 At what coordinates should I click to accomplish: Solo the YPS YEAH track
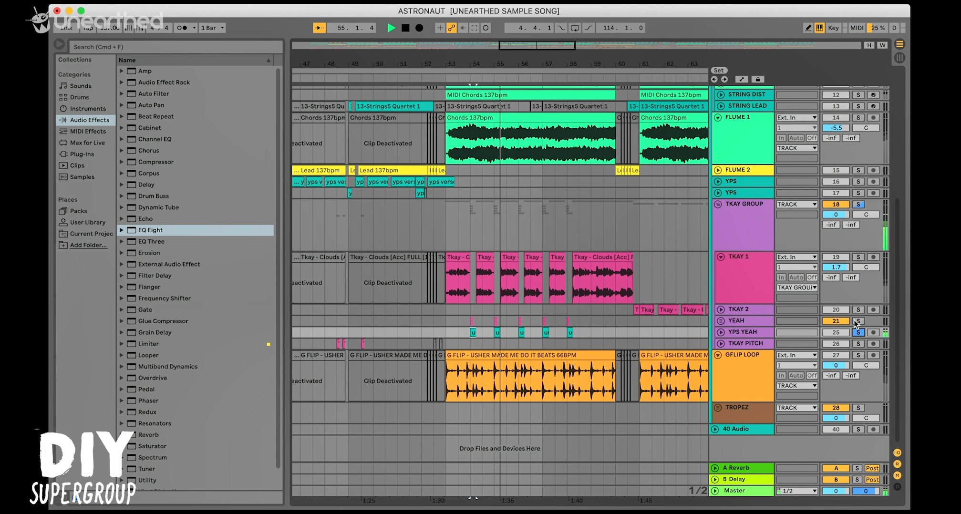click(x=858, y=332)
